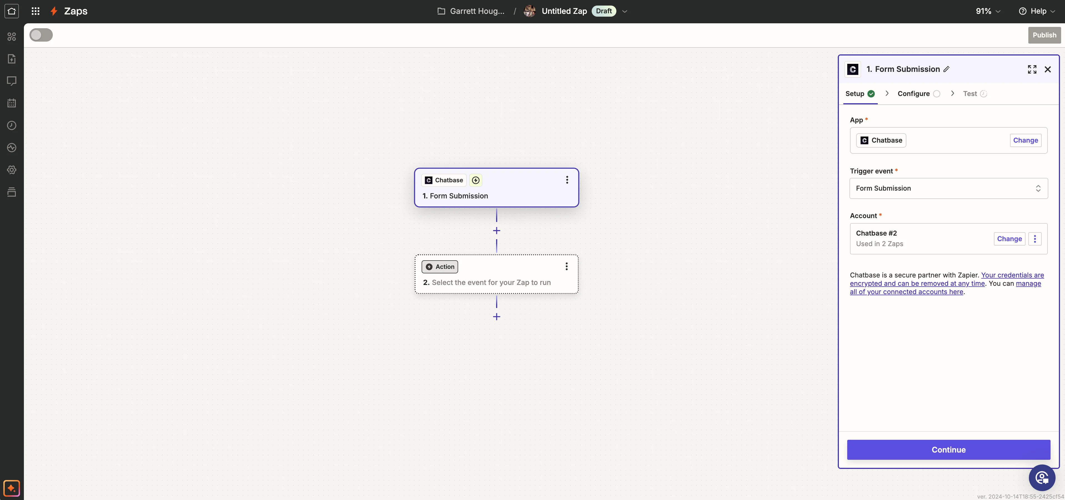Viewport: 1065px width, 500px height.
Task: Open the Trigger event dropdown
Action: 948,188
